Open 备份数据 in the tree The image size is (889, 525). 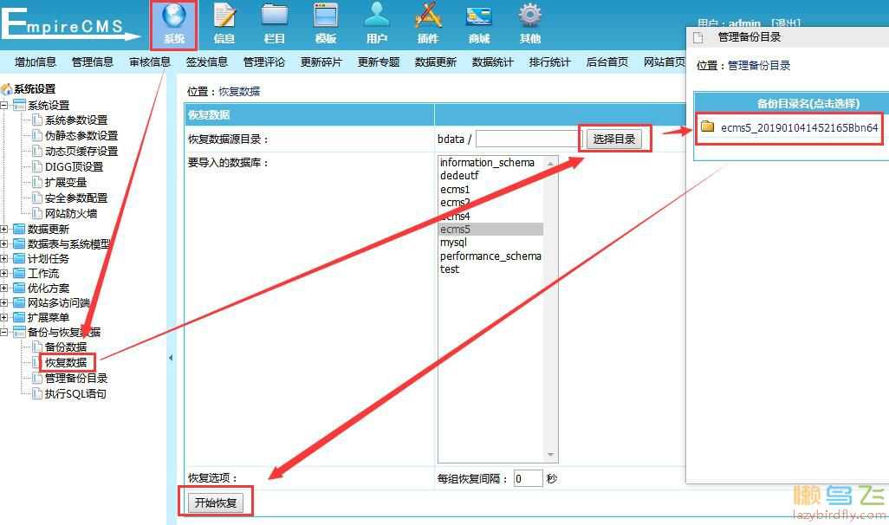tap(66, 347)
